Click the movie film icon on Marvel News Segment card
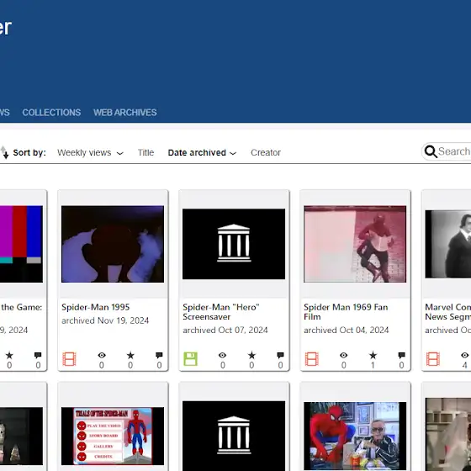Image resolution: width=471 pixels, height=471 pixels. [433, 359]
